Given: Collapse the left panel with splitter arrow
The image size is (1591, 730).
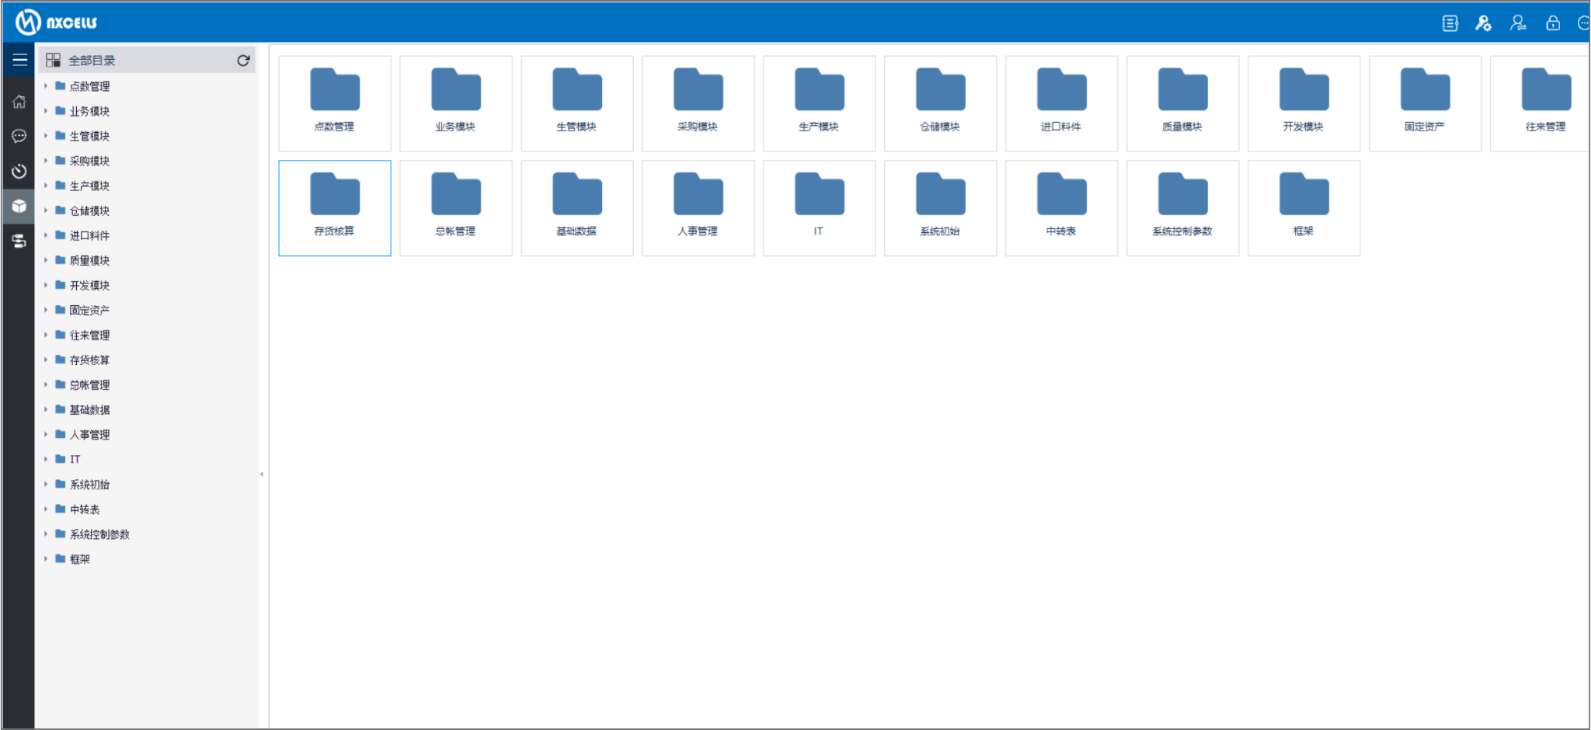Looking at the screenshot, I should click(262, 474).
